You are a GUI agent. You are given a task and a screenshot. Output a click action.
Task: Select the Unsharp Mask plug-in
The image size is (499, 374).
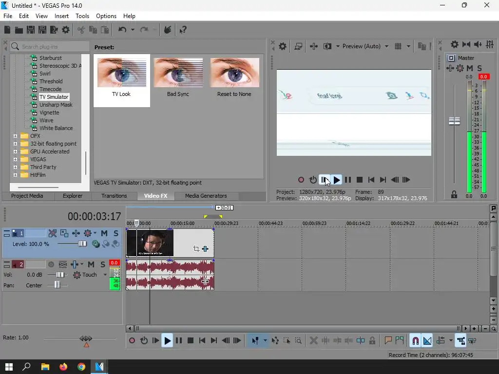click(56, 105)
